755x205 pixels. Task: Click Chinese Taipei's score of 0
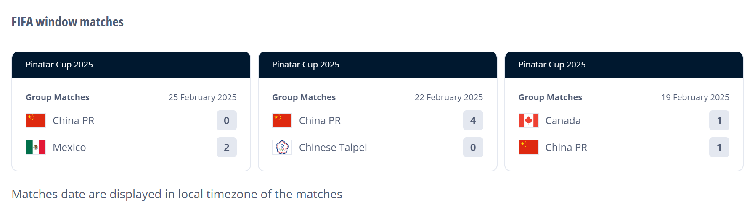coord(473,147)
